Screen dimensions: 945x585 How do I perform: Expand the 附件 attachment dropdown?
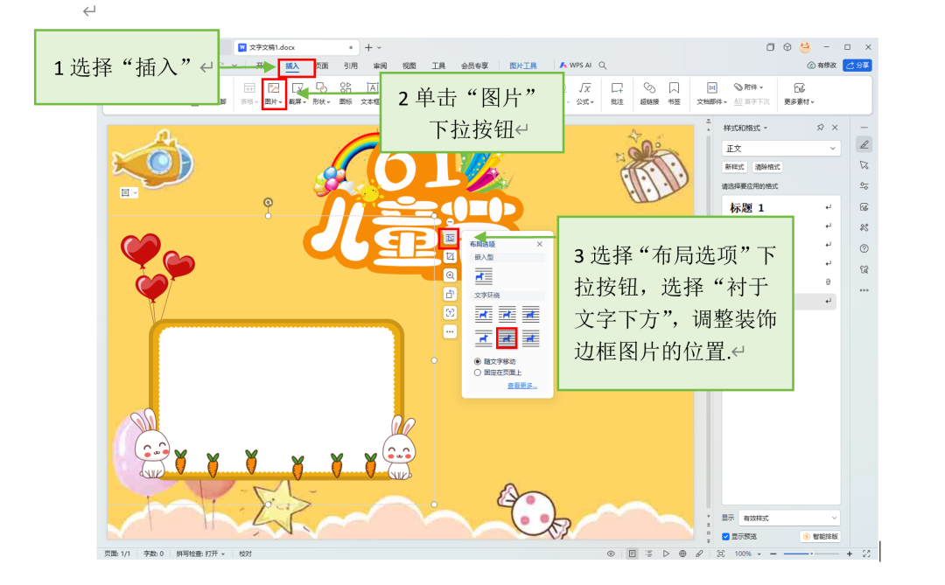(762, 87)
